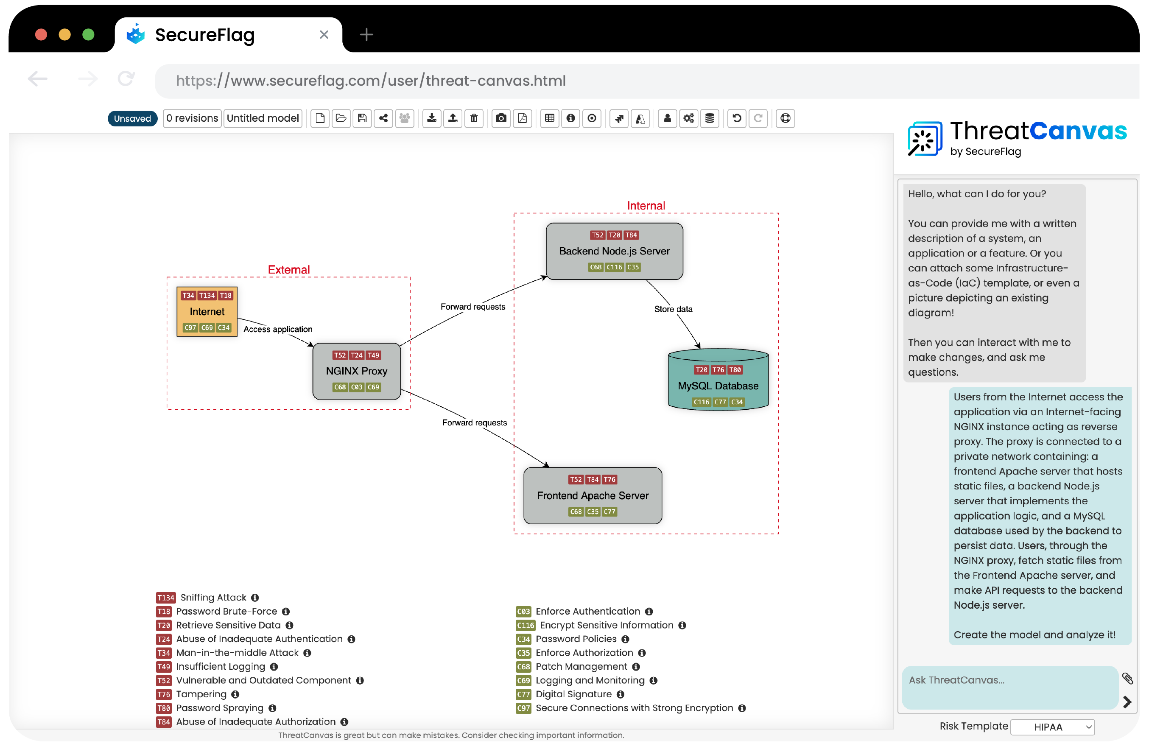Screen dimensions: 1149x752
Task: Click Secure Connections with Strong Encryption entry
Action: pos(635,708)
